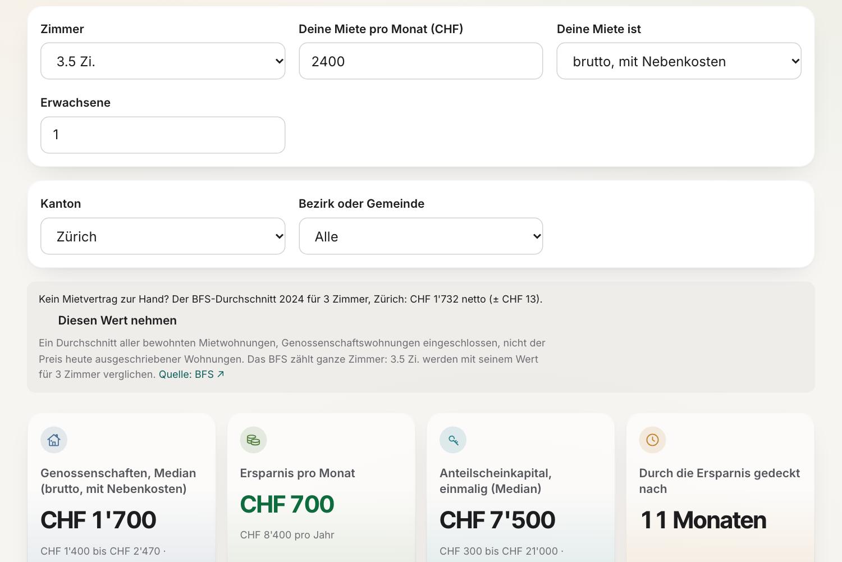This screenshot has height=562, width=842.
Task: Click the Zimmer field label
Action: tap(62, 29)
